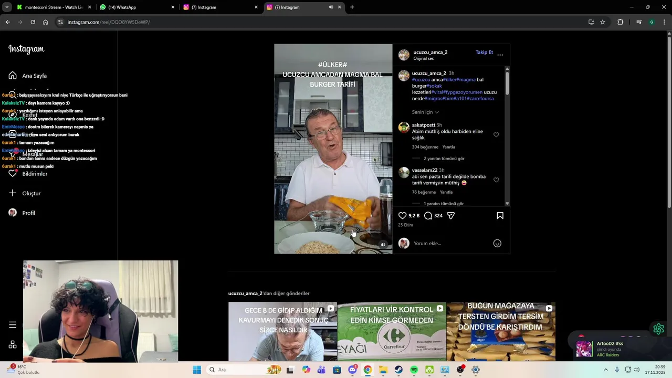Open Discord from the taskbar

(352, 370)
